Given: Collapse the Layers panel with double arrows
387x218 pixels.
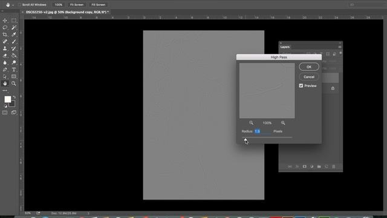Looking at the screenshot, I should pos(340,43).
